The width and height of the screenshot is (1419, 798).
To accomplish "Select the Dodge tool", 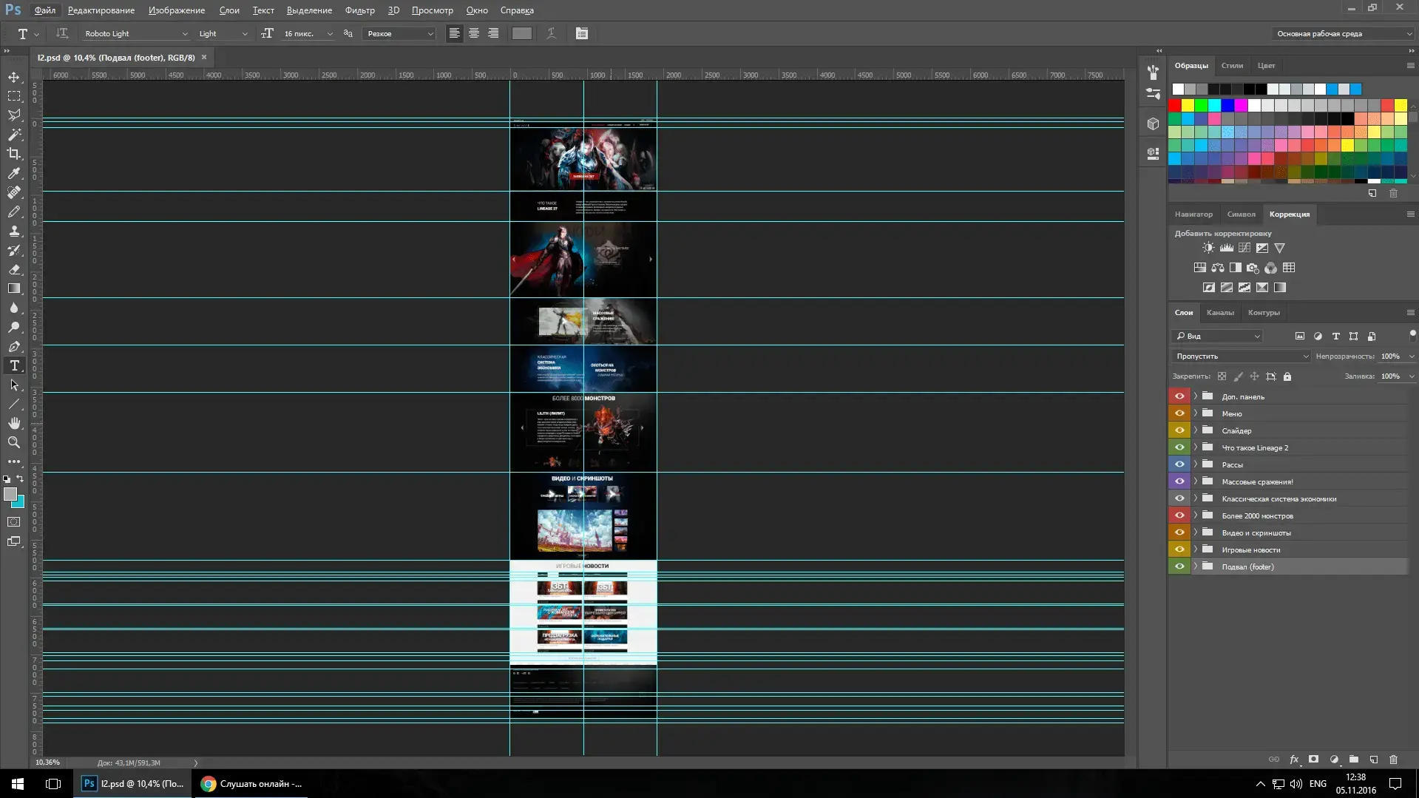I will tap(14, 327).
